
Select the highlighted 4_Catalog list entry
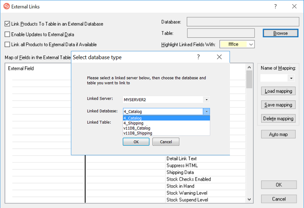click(133, 118)
